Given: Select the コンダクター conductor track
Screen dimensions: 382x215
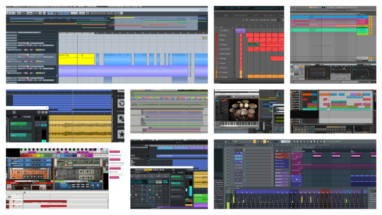Looking at the screenshot, I should [224, 31].
